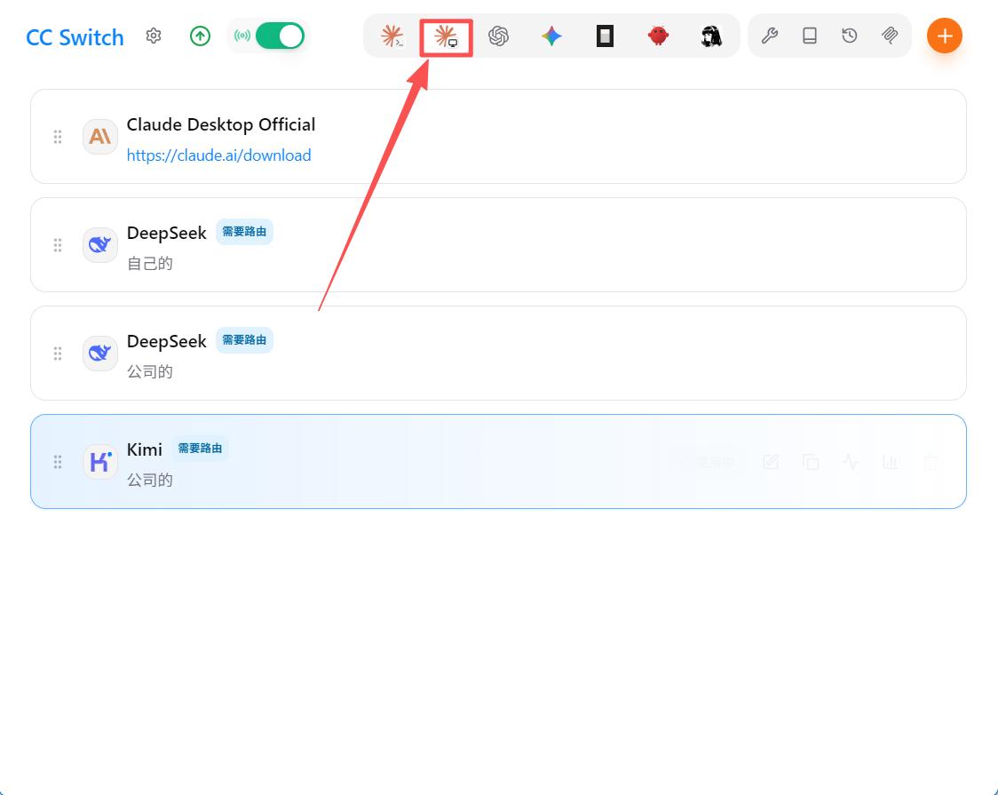Select the Claude Desktop Official provider name
Image resolution: width=998 pixels, height=795 pixels.
point(221,124)
